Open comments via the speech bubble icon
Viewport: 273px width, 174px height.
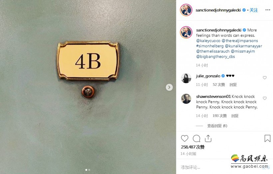196,139
